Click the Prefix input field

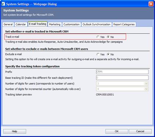122,72
